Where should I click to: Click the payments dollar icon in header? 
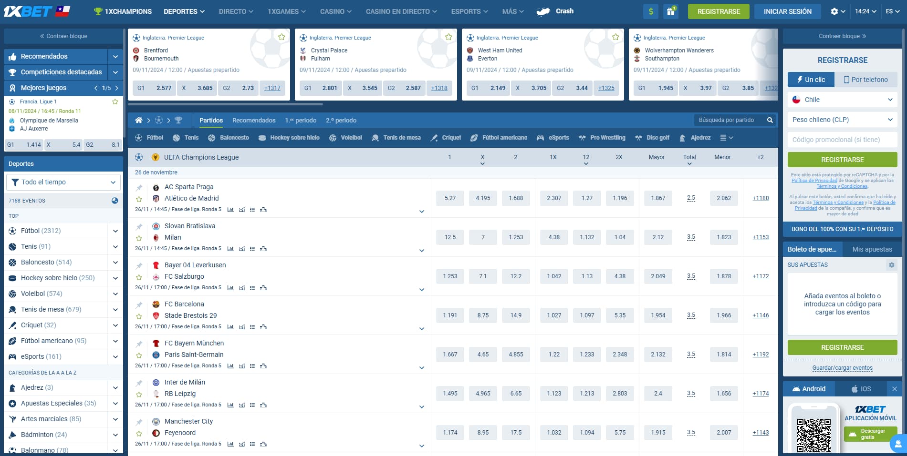tap(650, 11)
